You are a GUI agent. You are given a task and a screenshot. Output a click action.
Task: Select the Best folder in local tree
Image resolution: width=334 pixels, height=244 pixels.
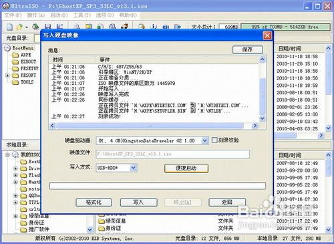(x=30, y=162)
